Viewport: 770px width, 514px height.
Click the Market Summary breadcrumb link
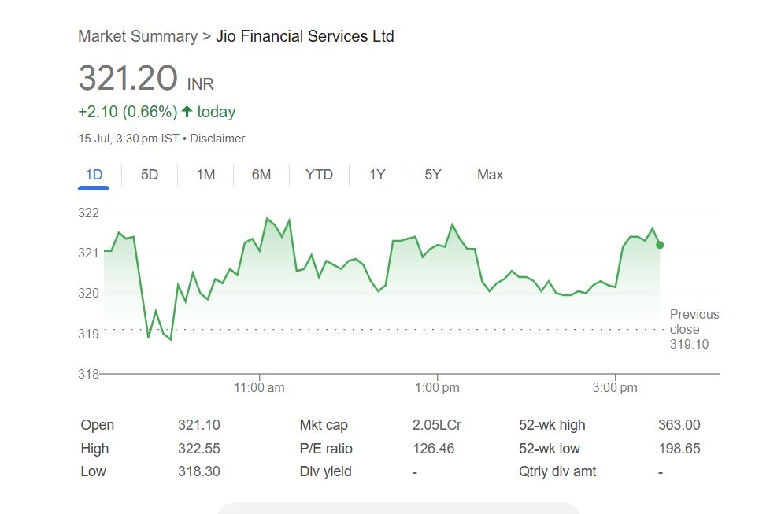coord(138,36)
